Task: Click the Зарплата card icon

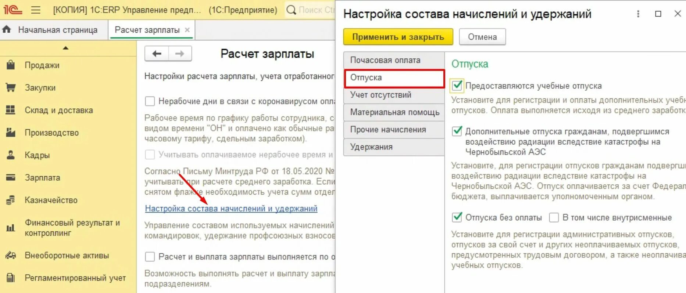Action: point(11,177)
